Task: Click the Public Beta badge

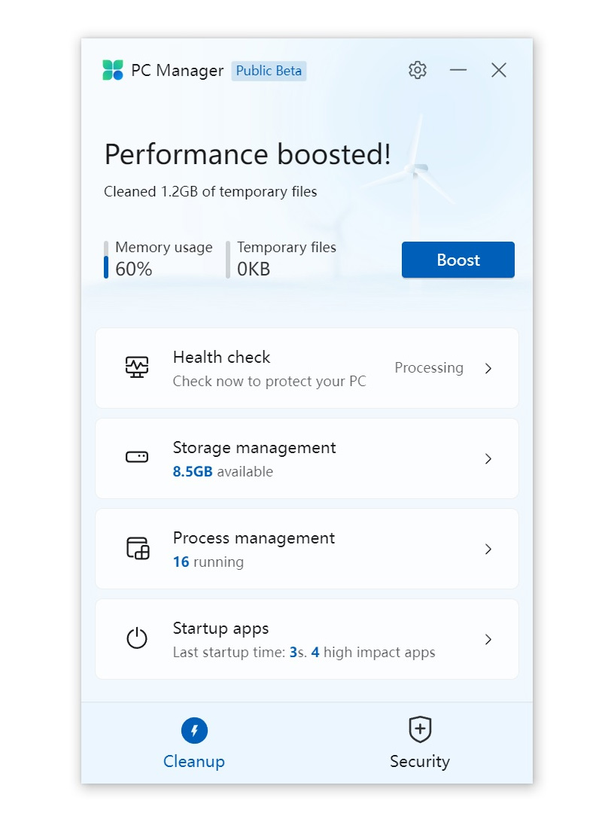Action: (x=269, y=71)
